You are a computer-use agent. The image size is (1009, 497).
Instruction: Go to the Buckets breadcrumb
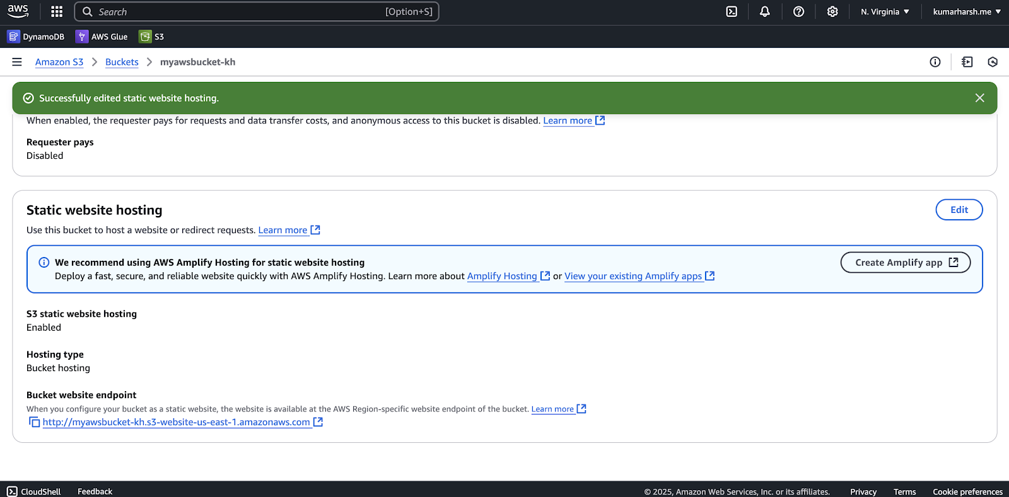click(122, 62)
